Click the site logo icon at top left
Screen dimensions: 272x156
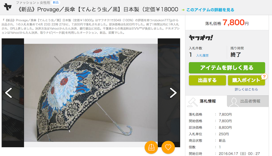(x=8, y=7)
